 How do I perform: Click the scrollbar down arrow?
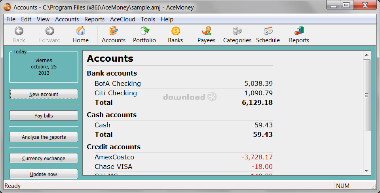[x=367, y=171]
